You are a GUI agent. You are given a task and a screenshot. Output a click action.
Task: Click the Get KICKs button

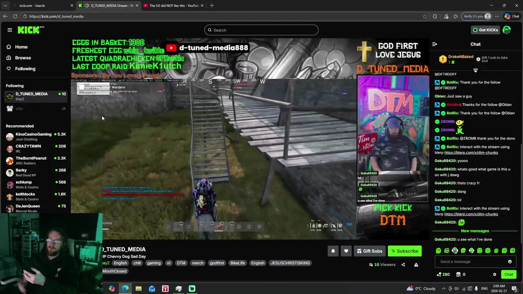(485, 30)
